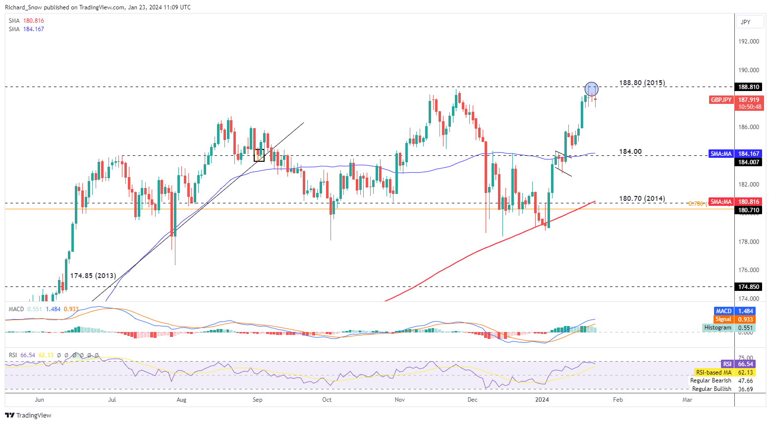Click the Mar label on time axis
Screen dimensions: 771x424
687,400
